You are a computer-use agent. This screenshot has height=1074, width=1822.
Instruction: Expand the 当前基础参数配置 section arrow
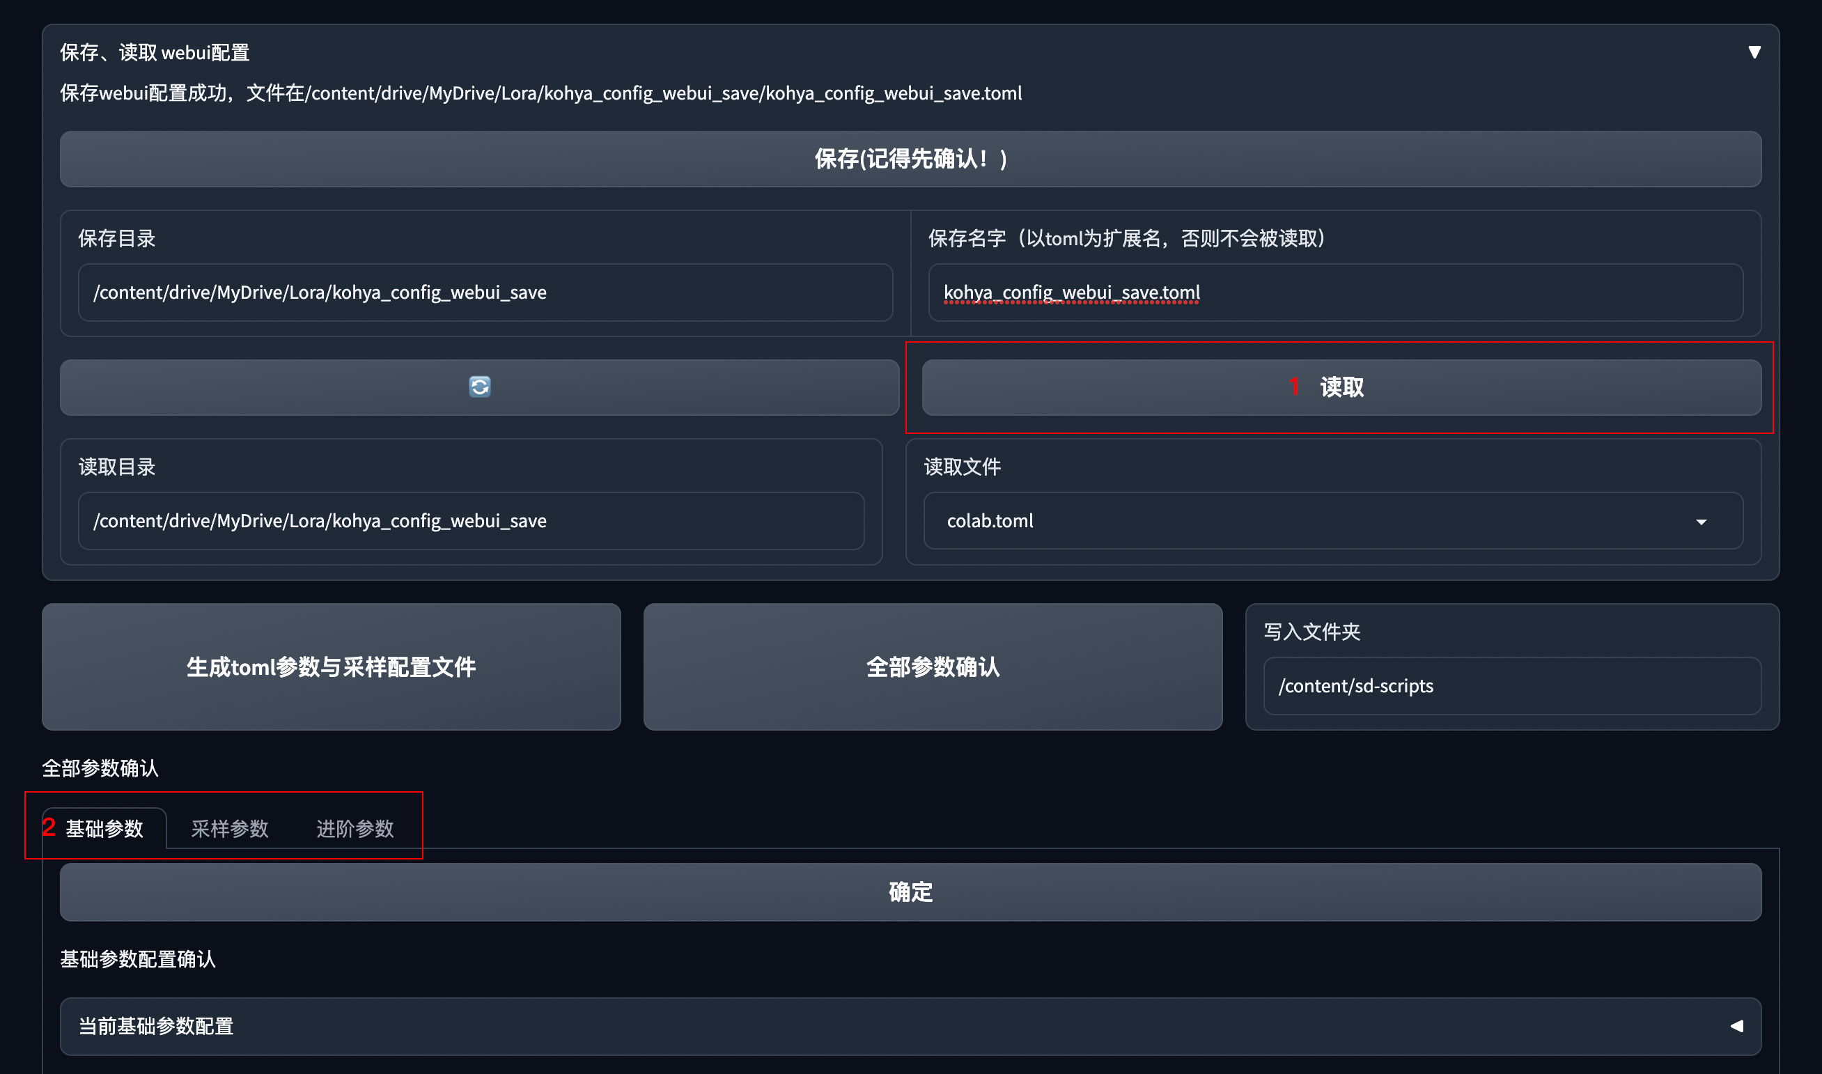(1736, 1026)
